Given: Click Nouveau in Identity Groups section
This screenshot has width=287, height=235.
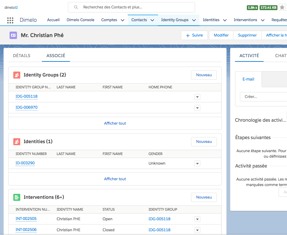Looking at the screenshot, I should [204, 75].
